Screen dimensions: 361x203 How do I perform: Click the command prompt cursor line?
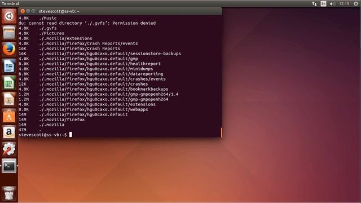pyautogui.click(x=45, y=135)
